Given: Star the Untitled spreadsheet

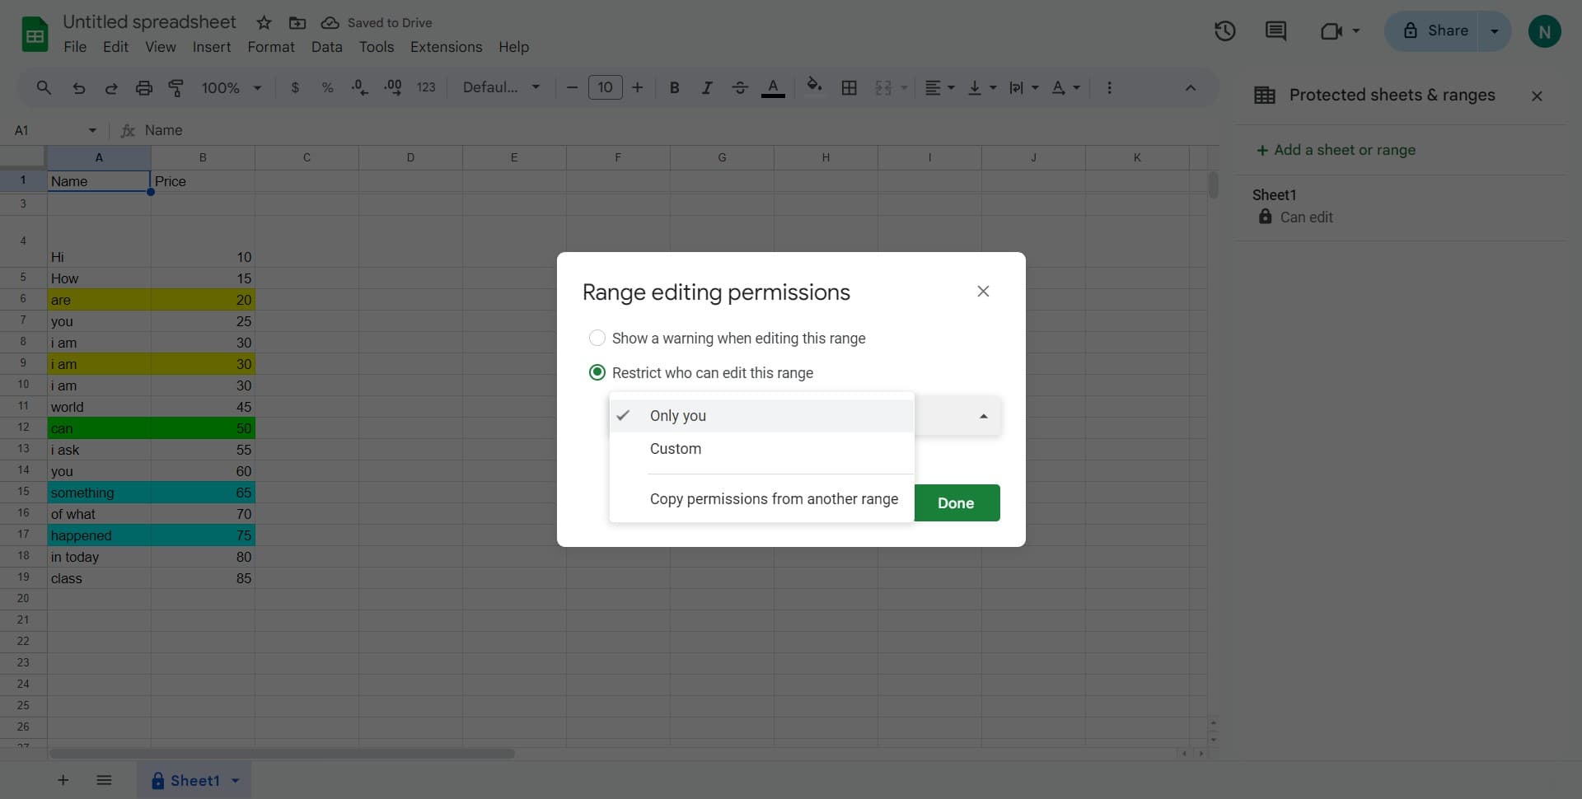Looking at the screenshot, I should (x=264, y=23).
